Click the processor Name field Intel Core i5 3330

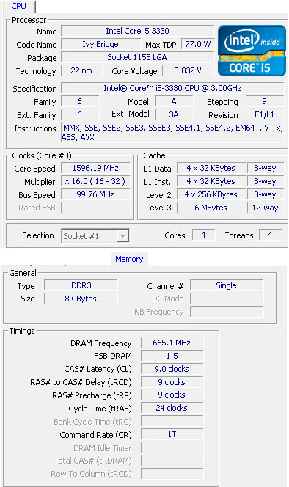tap(138, 31)
